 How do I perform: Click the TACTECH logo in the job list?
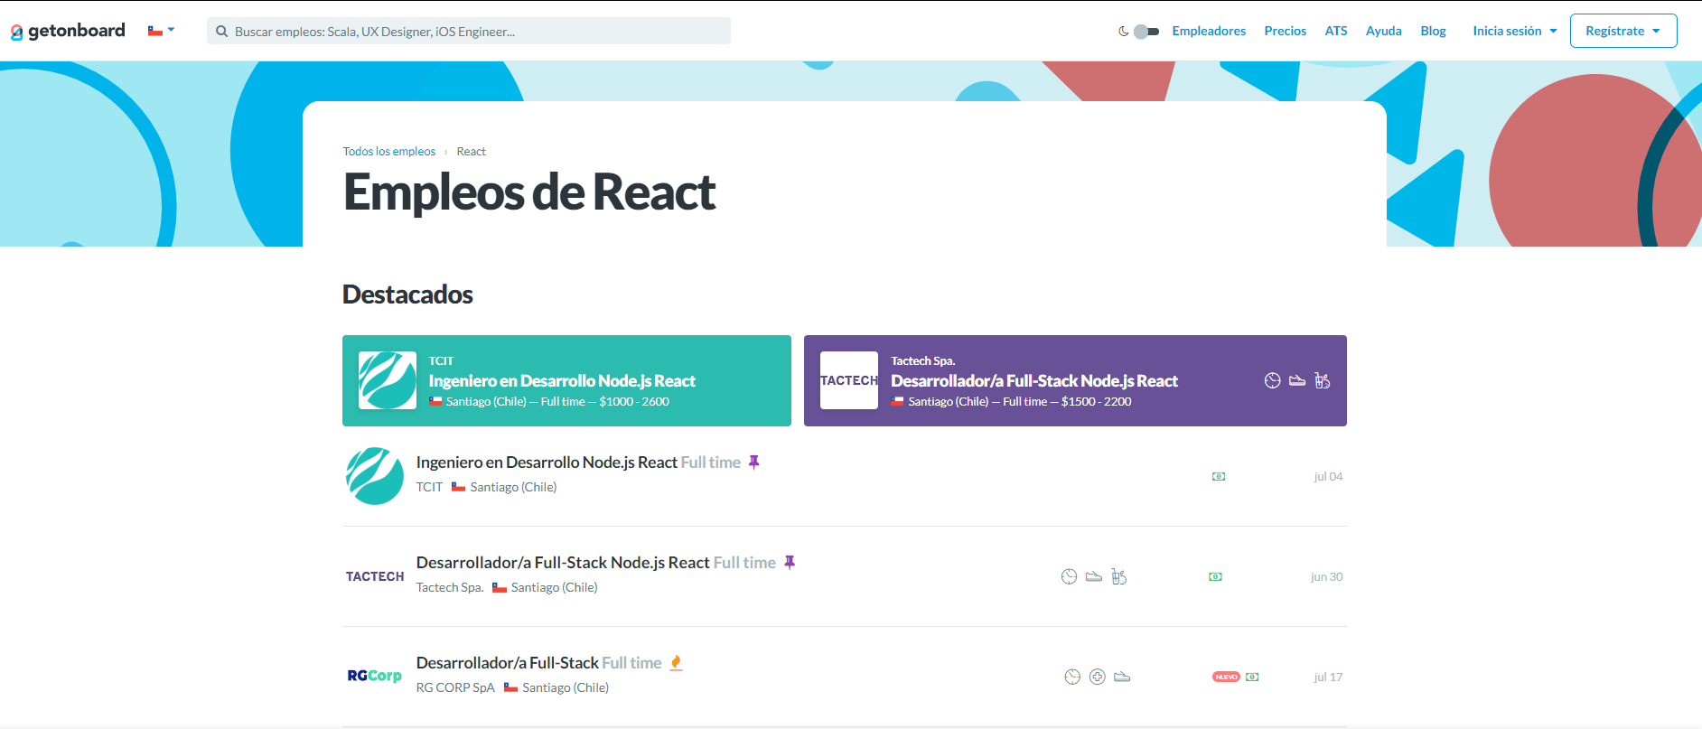[x=375, y=576]
